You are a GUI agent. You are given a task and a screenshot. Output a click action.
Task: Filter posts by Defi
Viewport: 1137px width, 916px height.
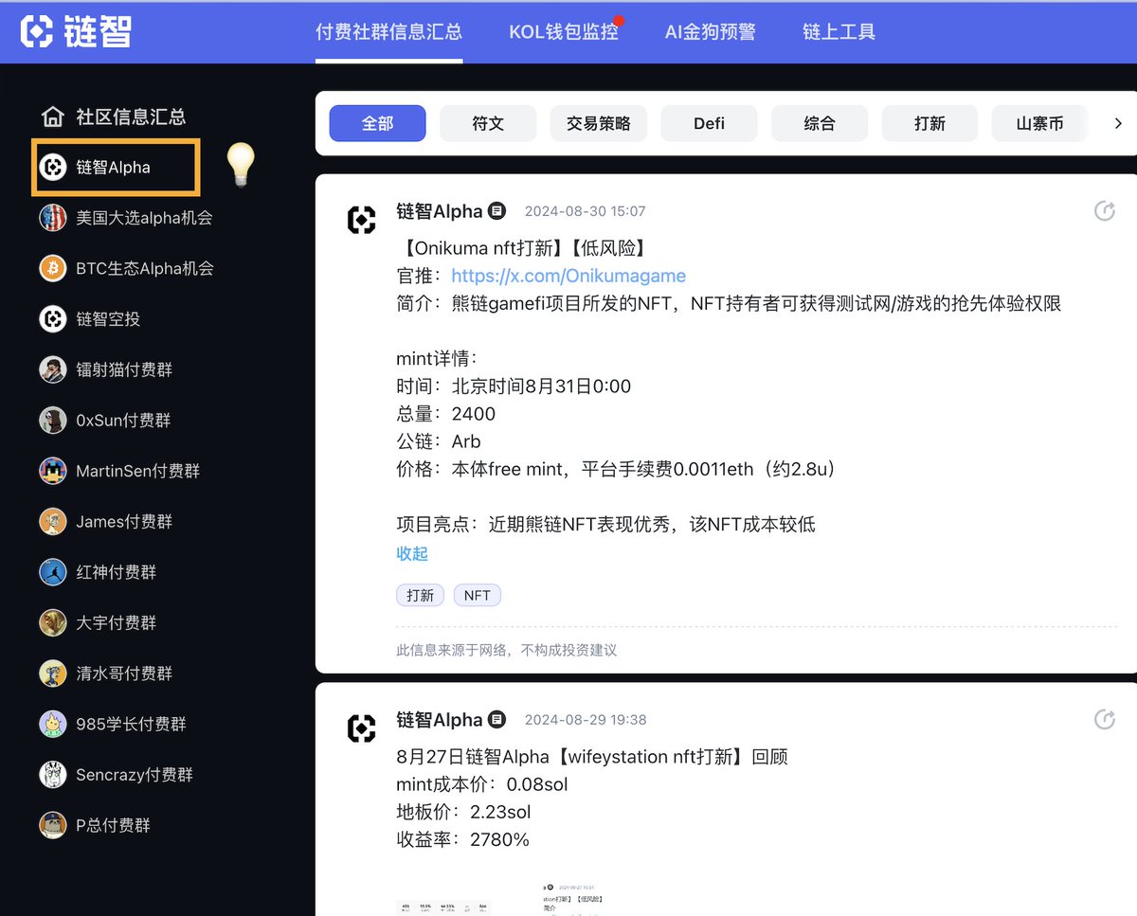pyautogui.click(x=709, y=123)
